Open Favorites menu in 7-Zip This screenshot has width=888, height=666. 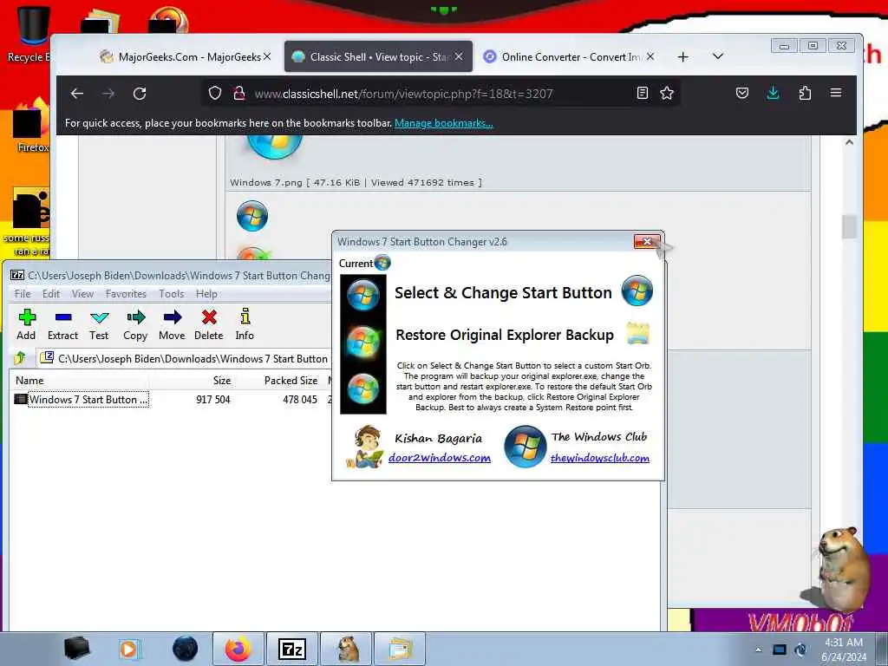pos(127,293)
